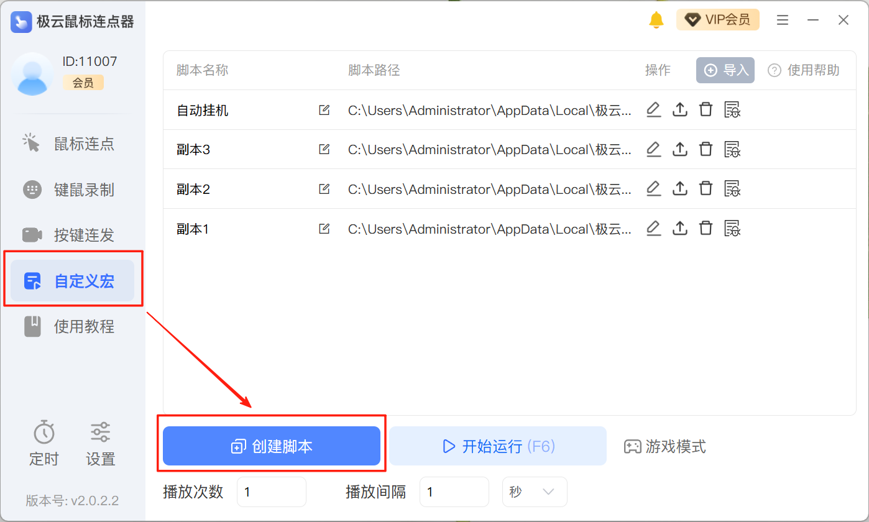The height and width of the screenshot is (522, 869).
Task: Click the notification bell icon
Action: pyautogui.click(x=656, y=20)
